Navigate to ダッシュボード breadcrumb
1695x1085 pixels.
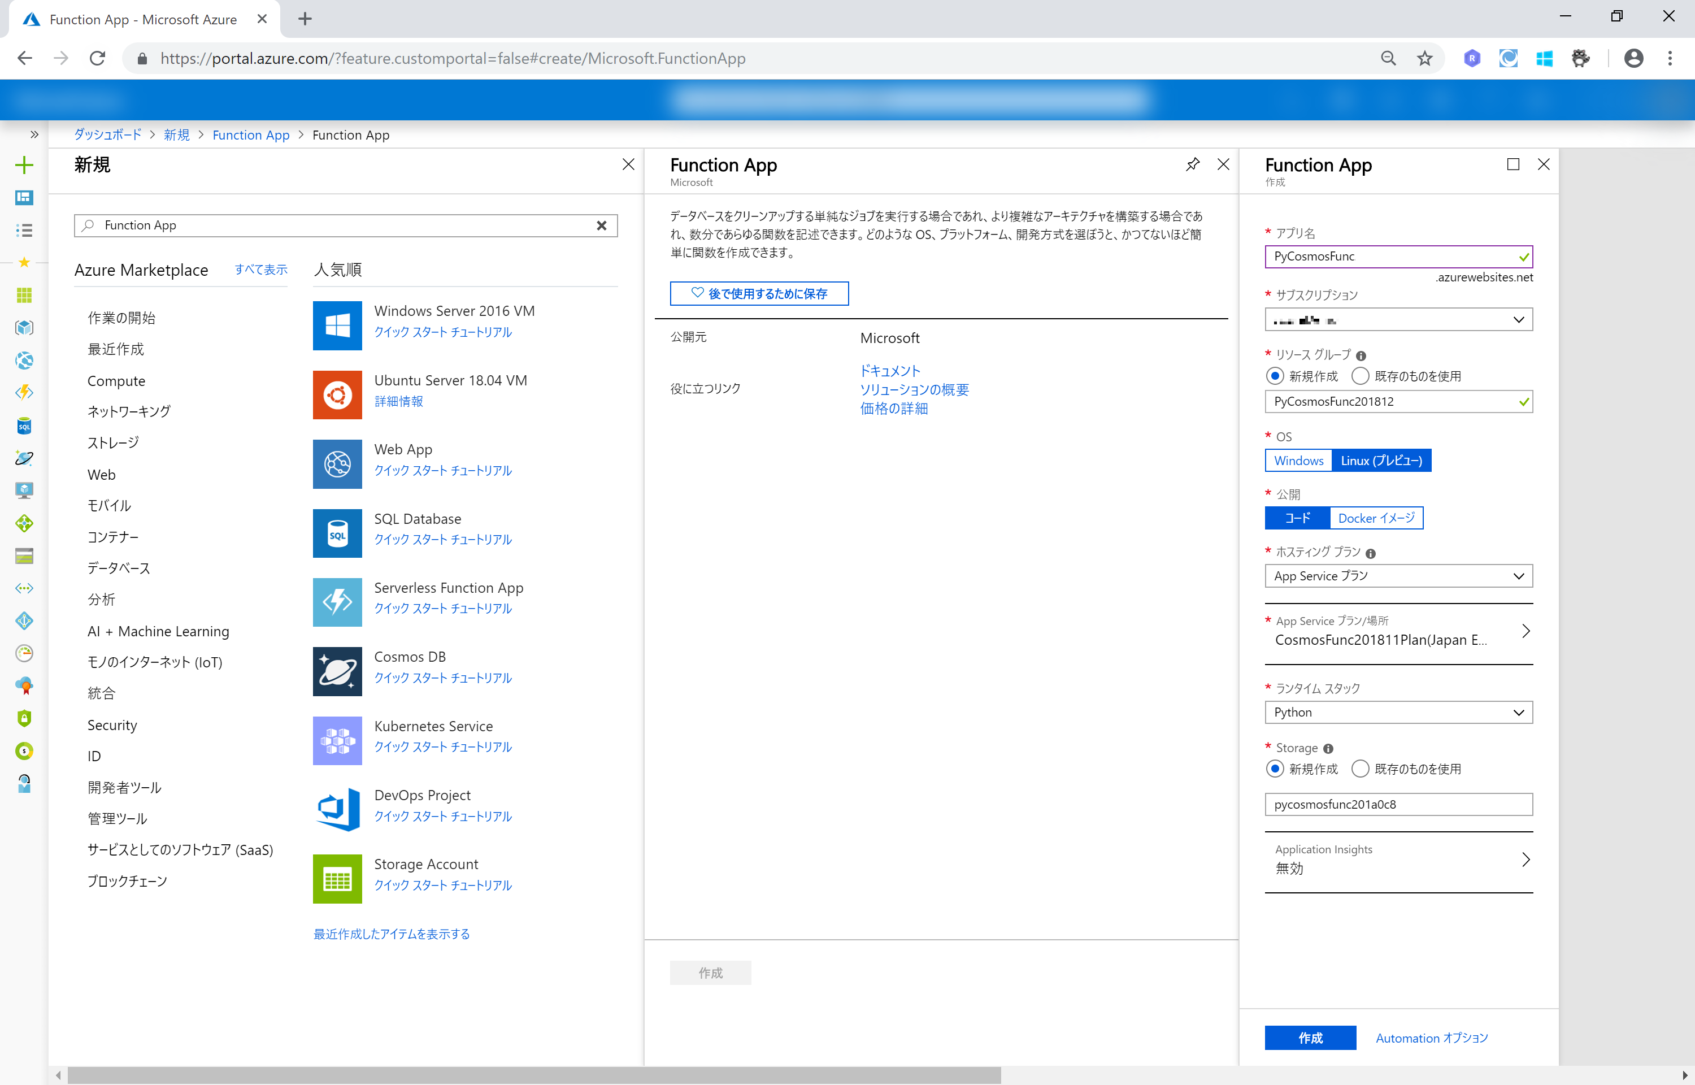tap(108, 134)
